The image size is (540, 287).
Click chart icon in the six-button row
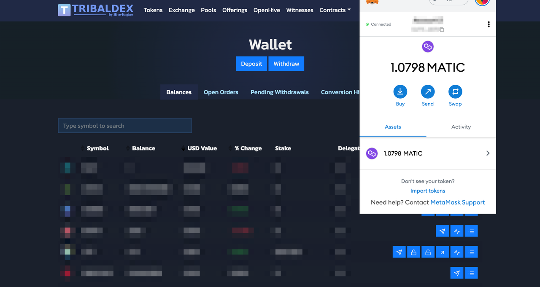coord(457,252)
